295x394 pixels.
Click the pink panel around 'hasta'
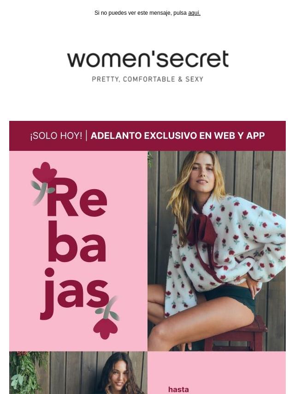pos(217,373)
